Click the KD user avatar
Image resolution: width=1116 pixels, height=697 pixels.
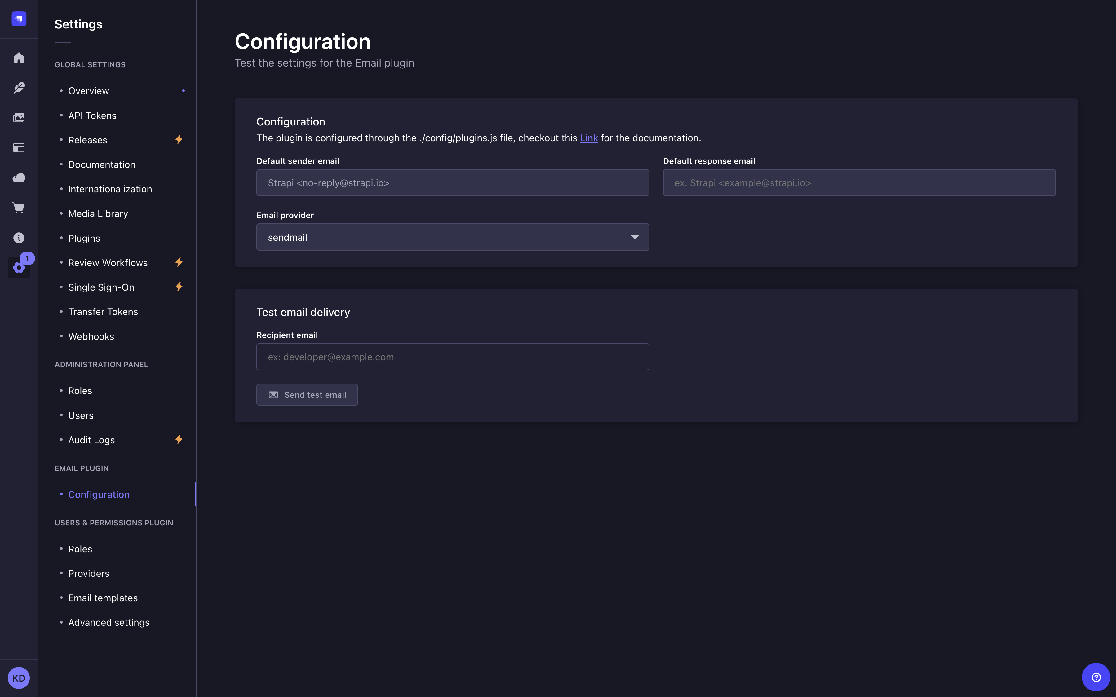tap(19, 678)
